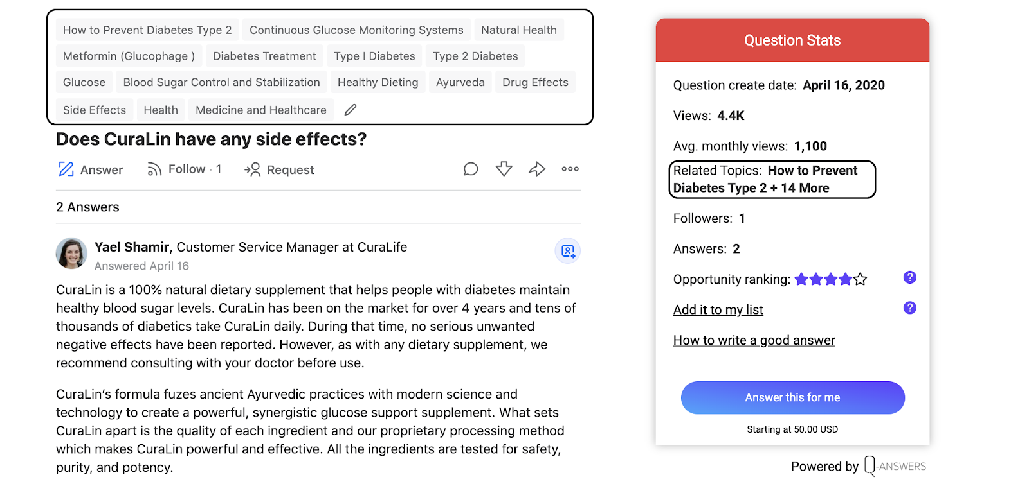Click the Views 4.4K stat
The width and height of the screenshot is (1029, 484).
click(709, 116)
